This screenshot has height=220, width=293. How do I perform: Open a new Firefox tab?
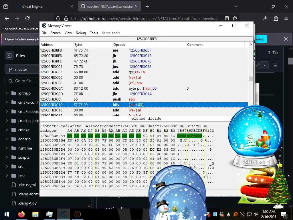click(147, 7)
